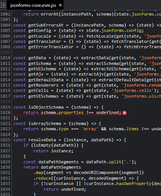Select line number 1009 in the gutter
161x196 pixels.
click(5, 52)
